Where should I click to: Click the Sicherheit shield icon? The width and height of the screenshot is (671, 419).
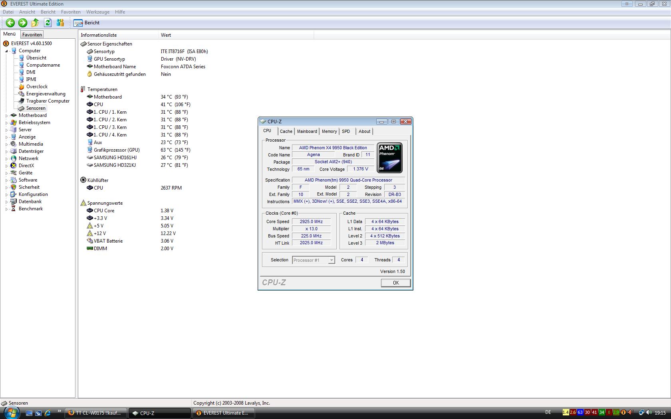[14, 187]
